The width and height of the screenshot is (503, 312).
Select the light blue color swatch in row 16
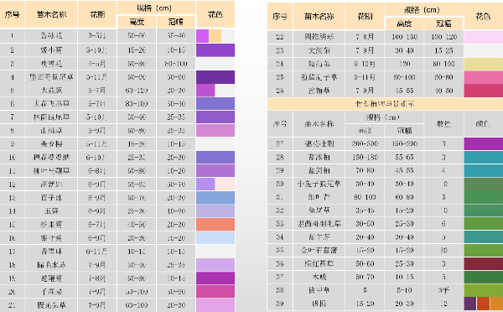tap(215, 238)
